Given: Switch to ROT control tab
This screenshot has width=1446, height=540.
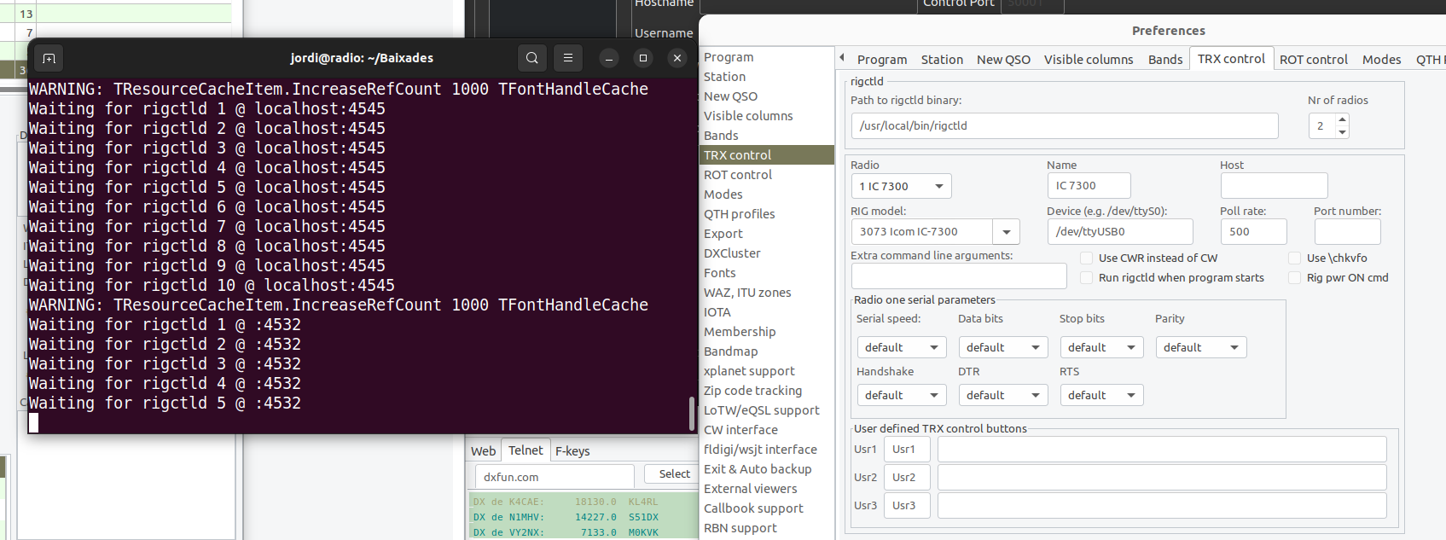Looking at the screenshot, I should click(1313, 60).
